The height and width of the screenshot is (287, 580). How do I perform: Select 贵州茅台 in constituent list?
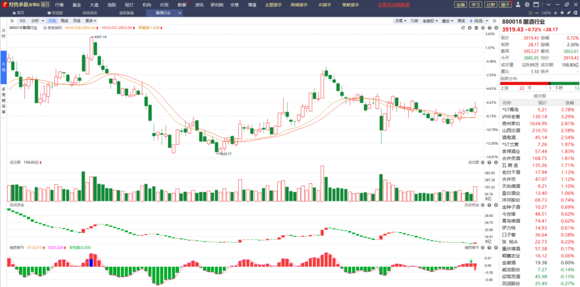pos(540,123)
